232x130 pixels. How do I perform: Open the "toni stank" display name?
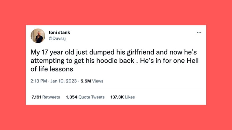pyautogui.click(x=59, y=32)
